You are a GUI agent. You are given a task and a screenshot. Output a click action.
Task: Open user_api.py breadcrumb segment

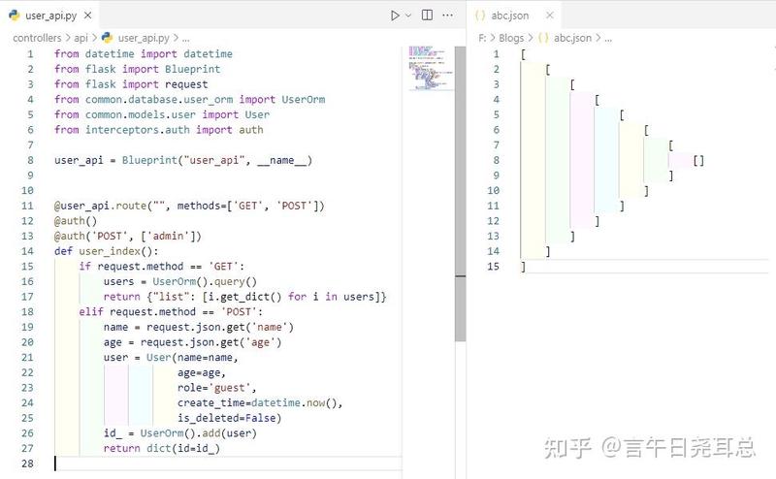click(x=144, y=38)
